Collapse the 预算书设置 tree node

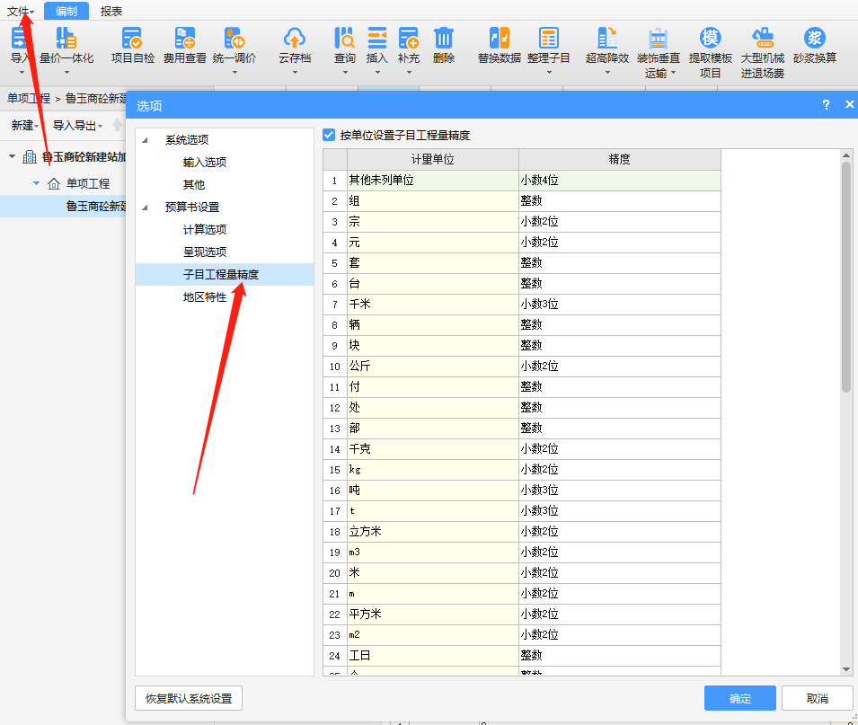click(145, 208)
